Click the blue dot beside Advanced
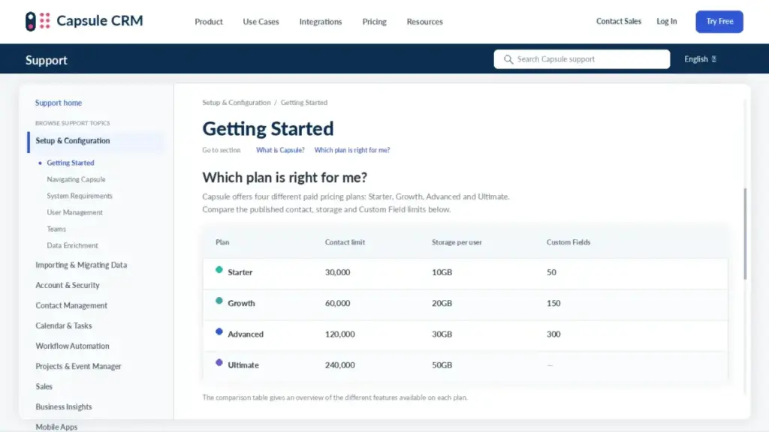Image resolution: width=769 pixels, height=432 pixels. pos(219,331)
